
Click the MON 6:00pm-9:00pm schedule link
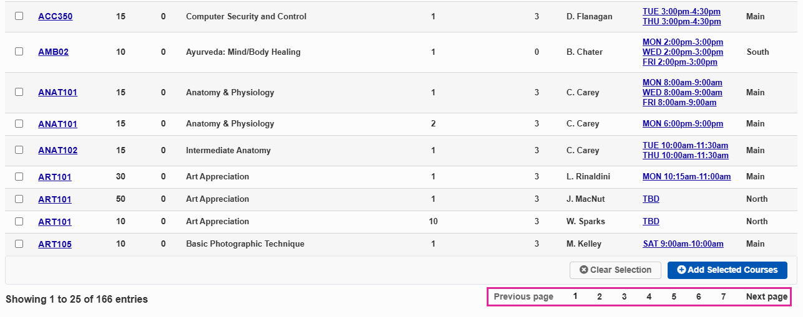point(683,124)
